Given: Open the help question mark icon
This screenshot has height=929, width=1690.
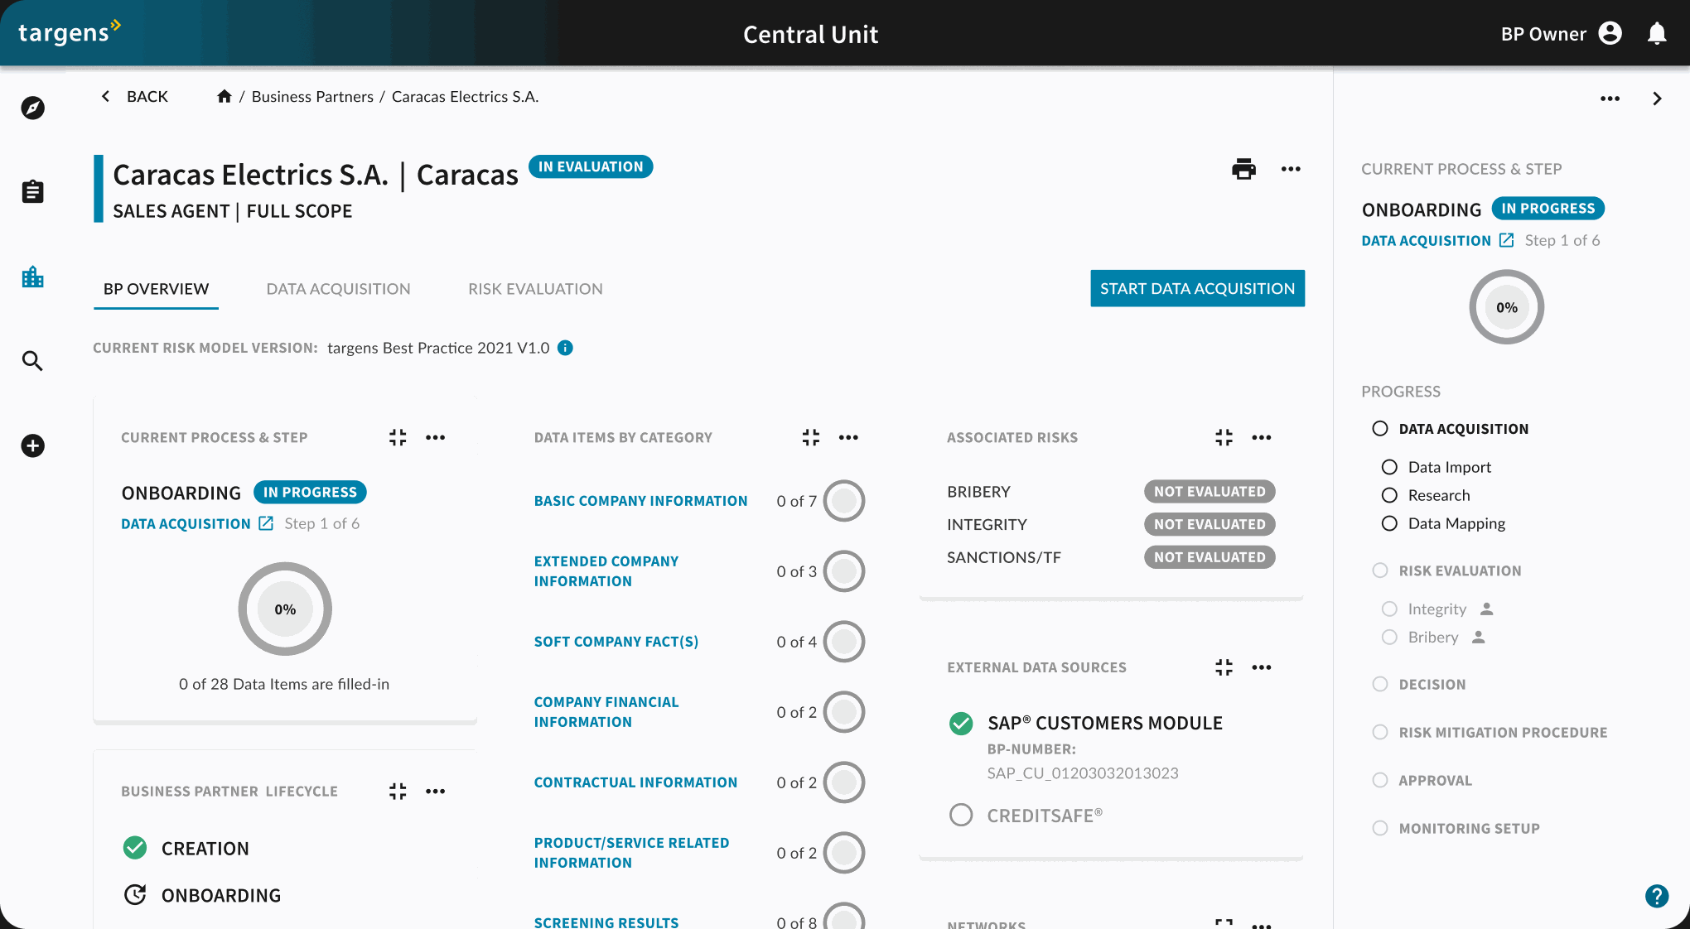Looking at the screenshot, I should click(1657, 896).
